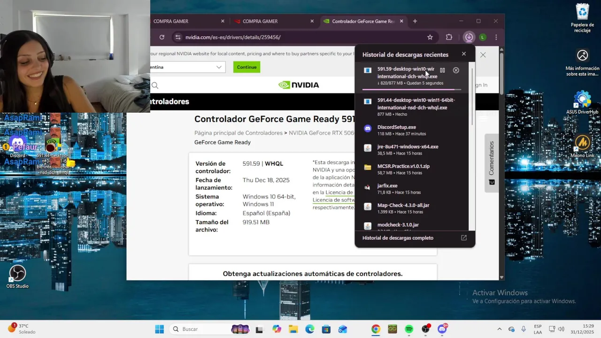The width and height of the screenshot is (601, 338).
Task: Bookmark this page with the star icon
Action: [430, 37]
